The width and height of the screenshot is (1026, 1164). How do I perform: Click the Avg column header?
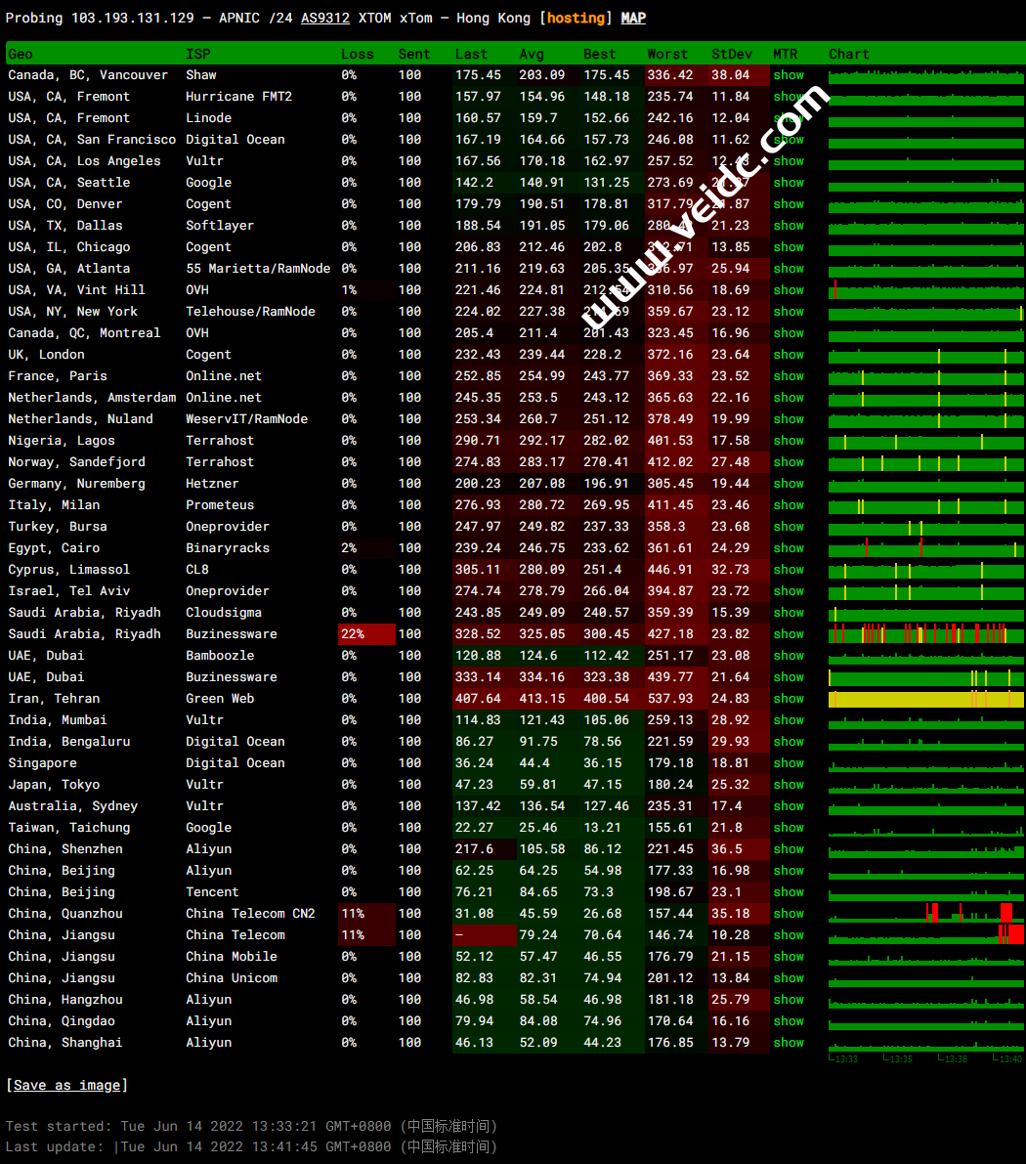pos(532,54)
